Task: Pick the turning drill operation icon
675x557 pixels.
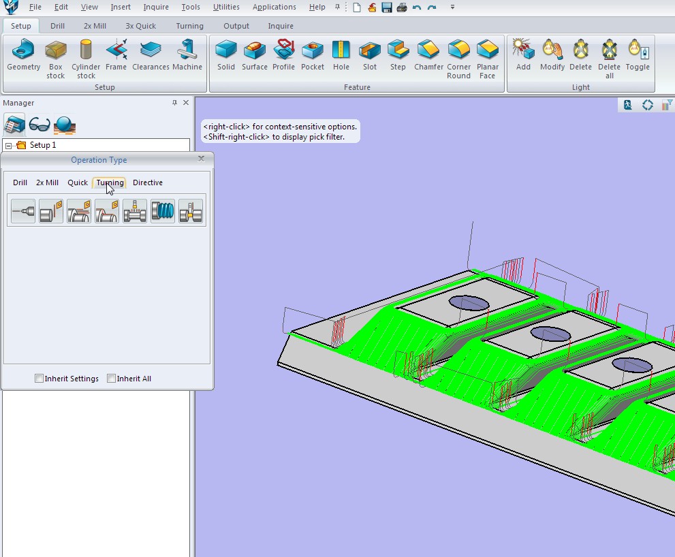Action: [x=23, y=212]
